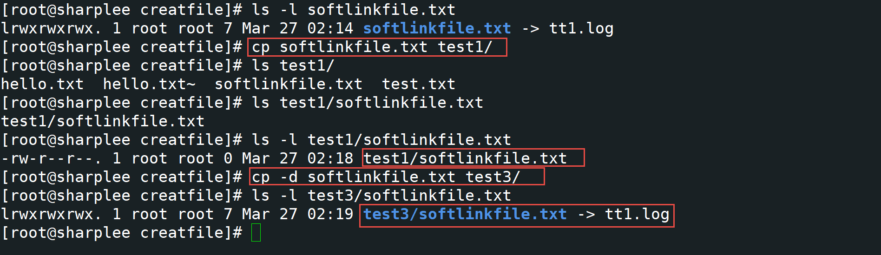Click the boxed 'cp -d softlinkfile.txt test3/' command
Image resolution: width=881 pixels, height=255 pixels.
click(x=386, y=177)
